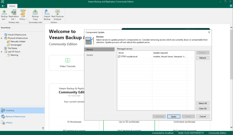The width and height of the screenshot is (233, 135).
Task: Select Virtual Infrastructure in the inventory tree
Action: [17, 35]
